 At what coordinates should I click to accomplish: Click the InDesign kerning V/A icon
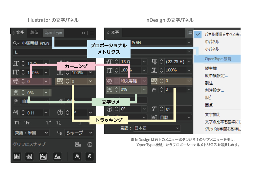(109, 81)
